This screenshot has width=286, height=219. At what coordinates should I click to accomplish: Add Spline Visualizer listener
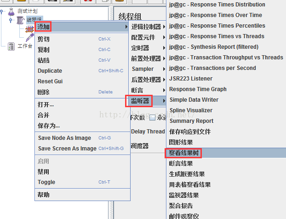point(226,110)
